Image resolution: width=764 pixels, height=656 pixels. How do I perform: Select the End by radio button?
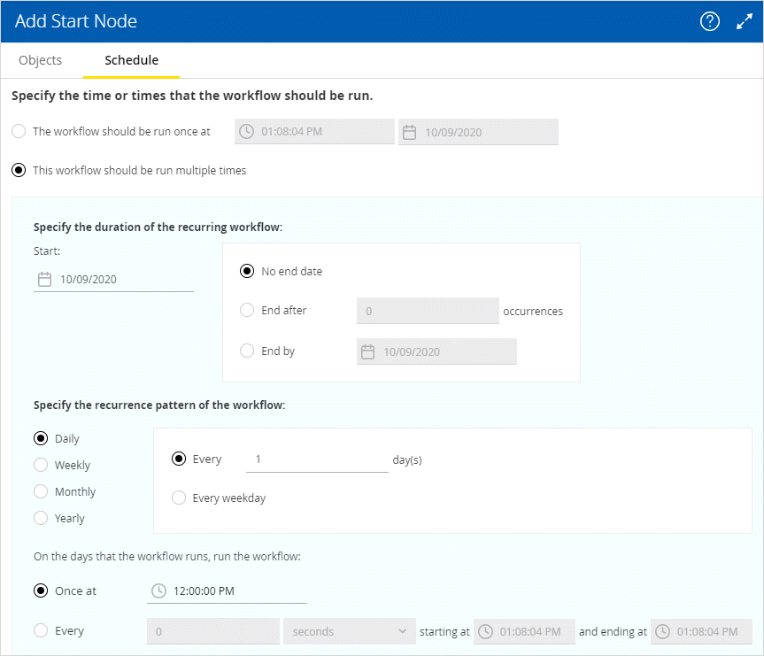pos(247,351)
